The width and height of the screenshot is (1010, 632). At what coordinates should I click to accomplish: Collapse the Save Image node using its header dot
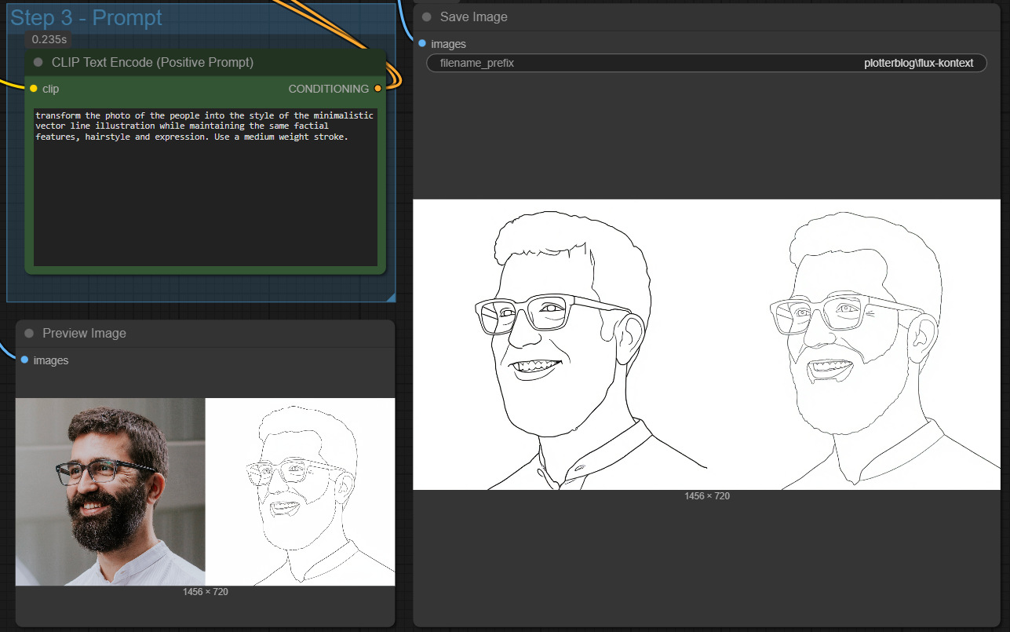tap(427, 16)
